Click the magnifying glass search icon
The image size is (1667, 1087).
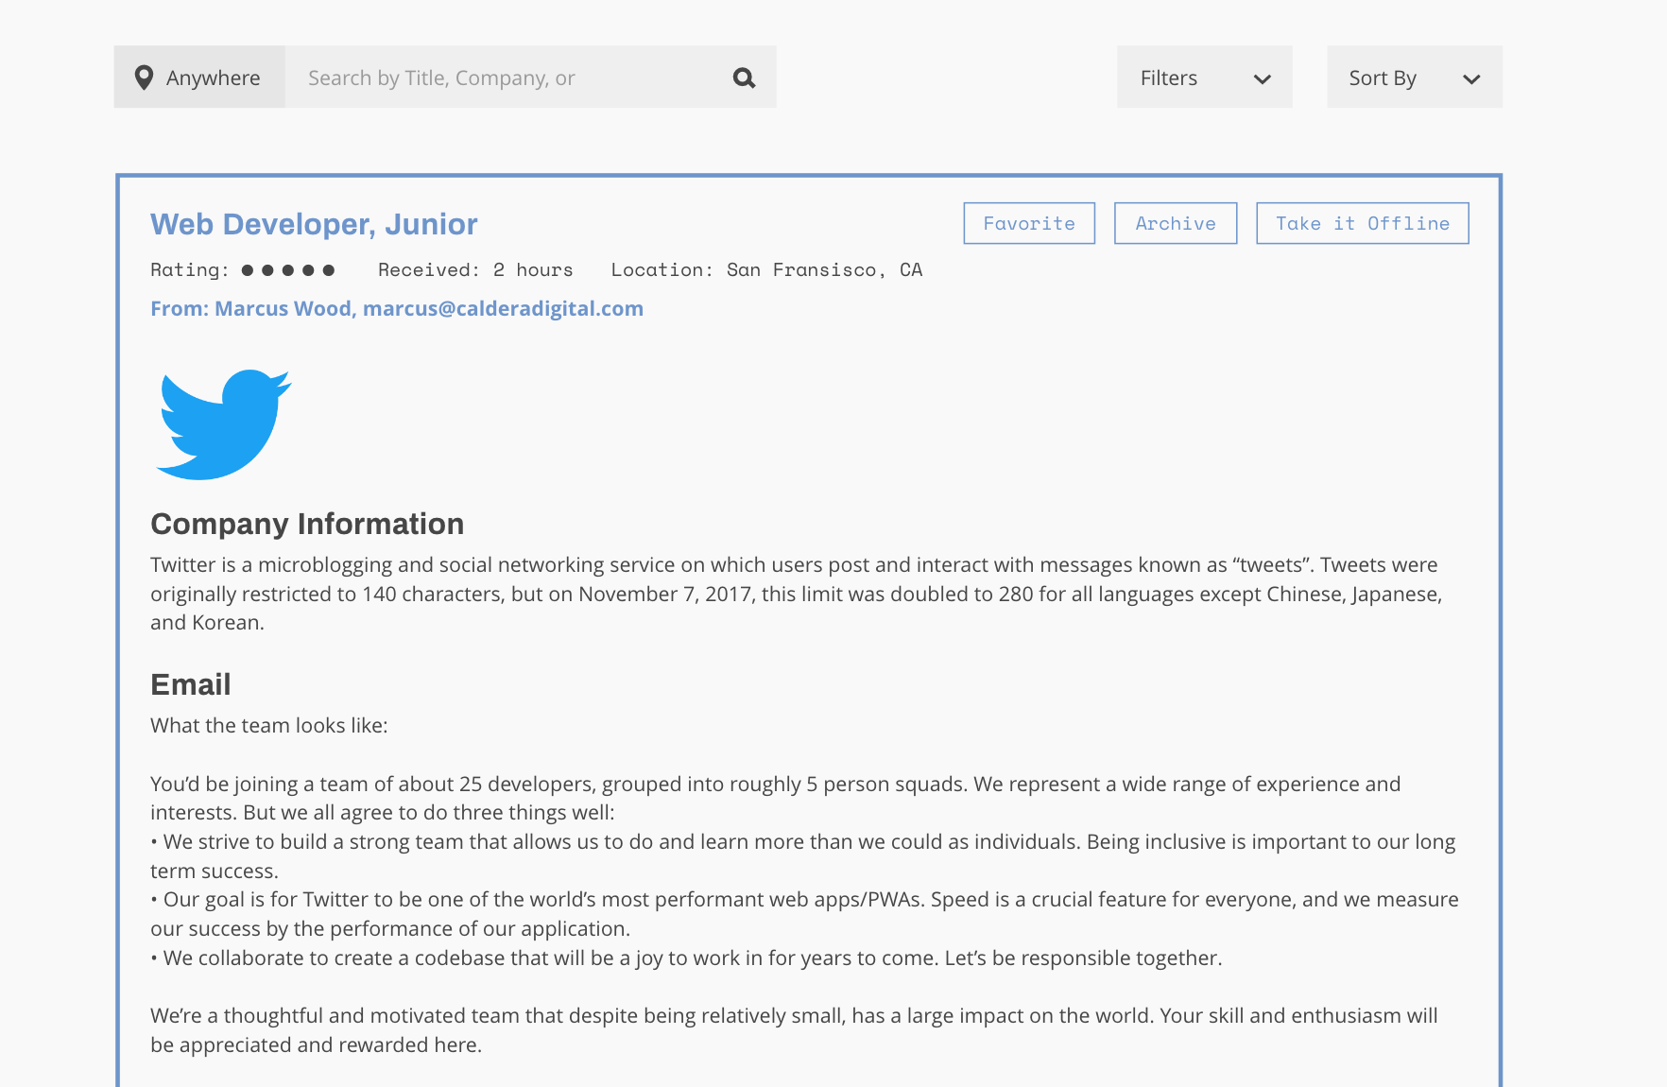coord(745,78)
